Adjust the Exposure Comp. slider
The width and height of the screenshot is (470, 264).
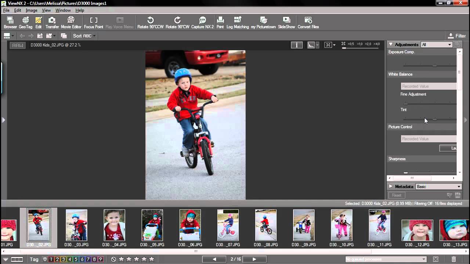tap(434, 66)
